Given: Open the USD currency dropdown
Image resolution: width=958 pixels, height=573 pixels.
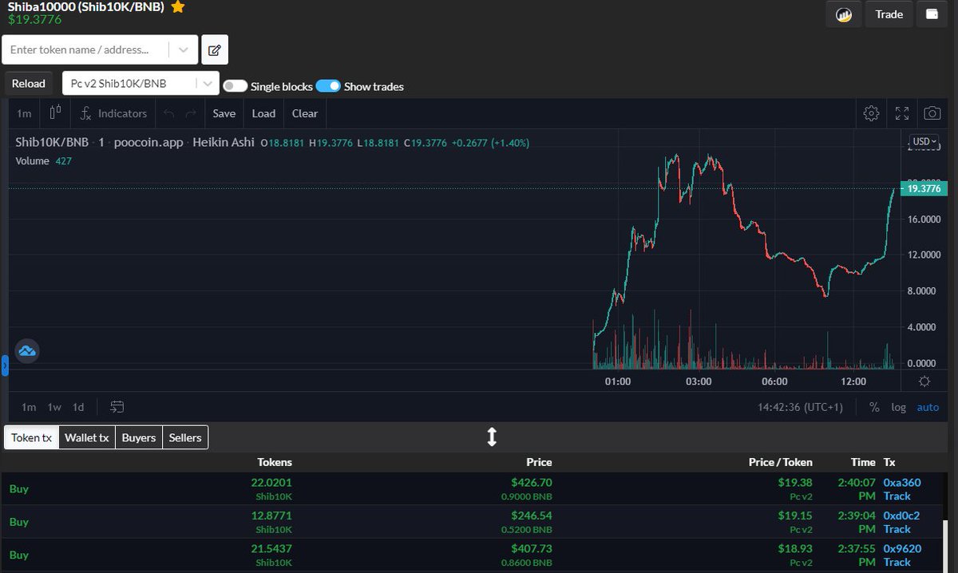Looking at the screenshot, I should 923,141.
